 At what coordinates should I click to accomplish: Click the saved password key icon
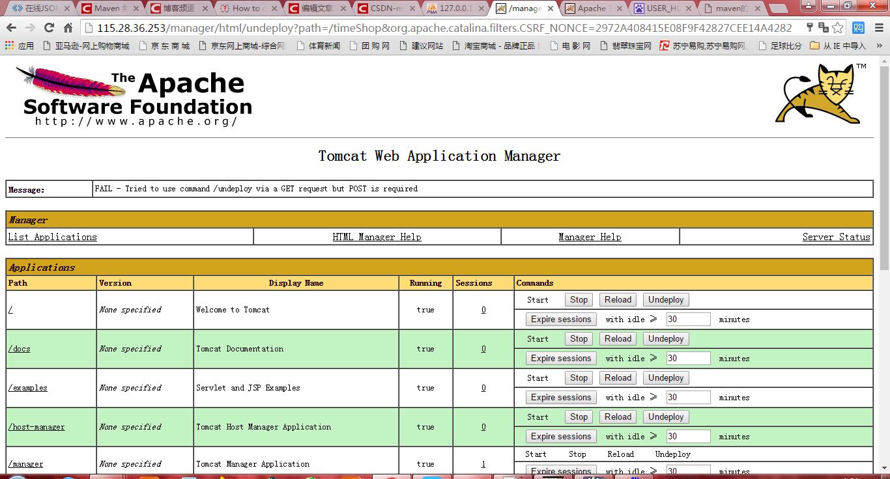coord(809,28)
